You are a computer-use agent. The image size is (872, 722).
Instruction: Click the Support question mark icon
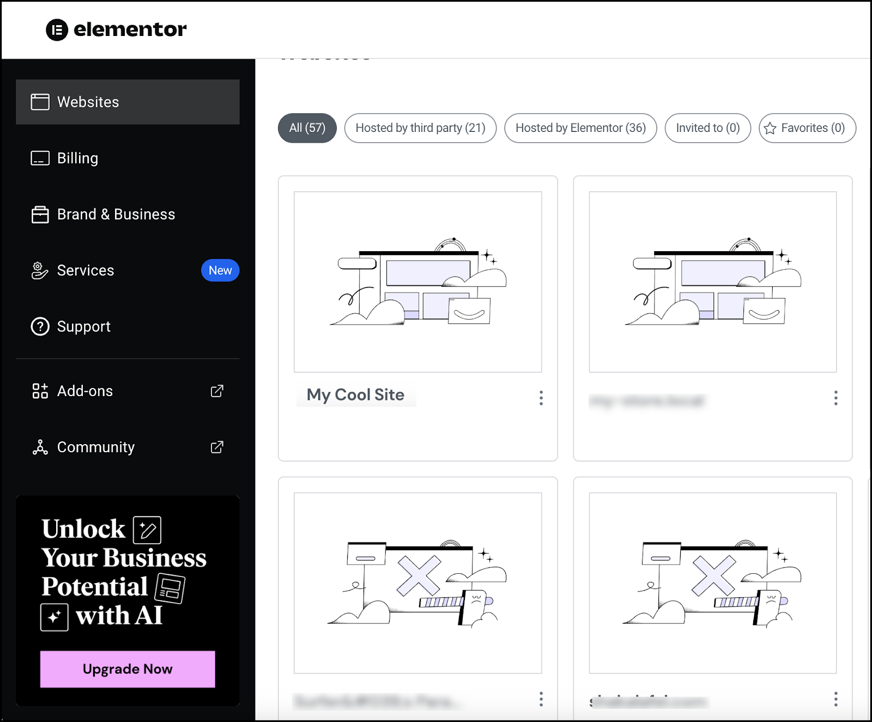point(40,326)
